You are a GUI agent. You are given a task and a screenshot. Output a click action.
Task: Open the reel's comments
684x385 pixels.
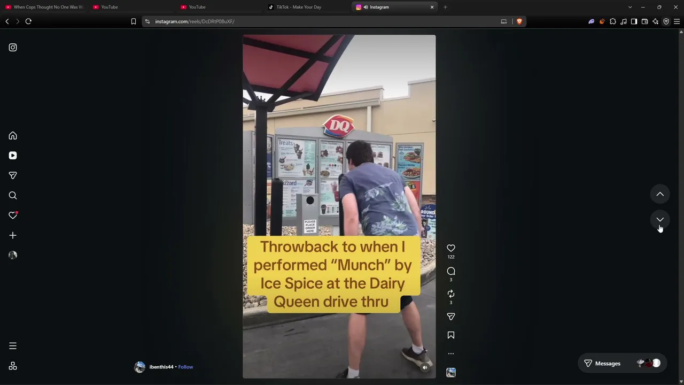[451, 271]
